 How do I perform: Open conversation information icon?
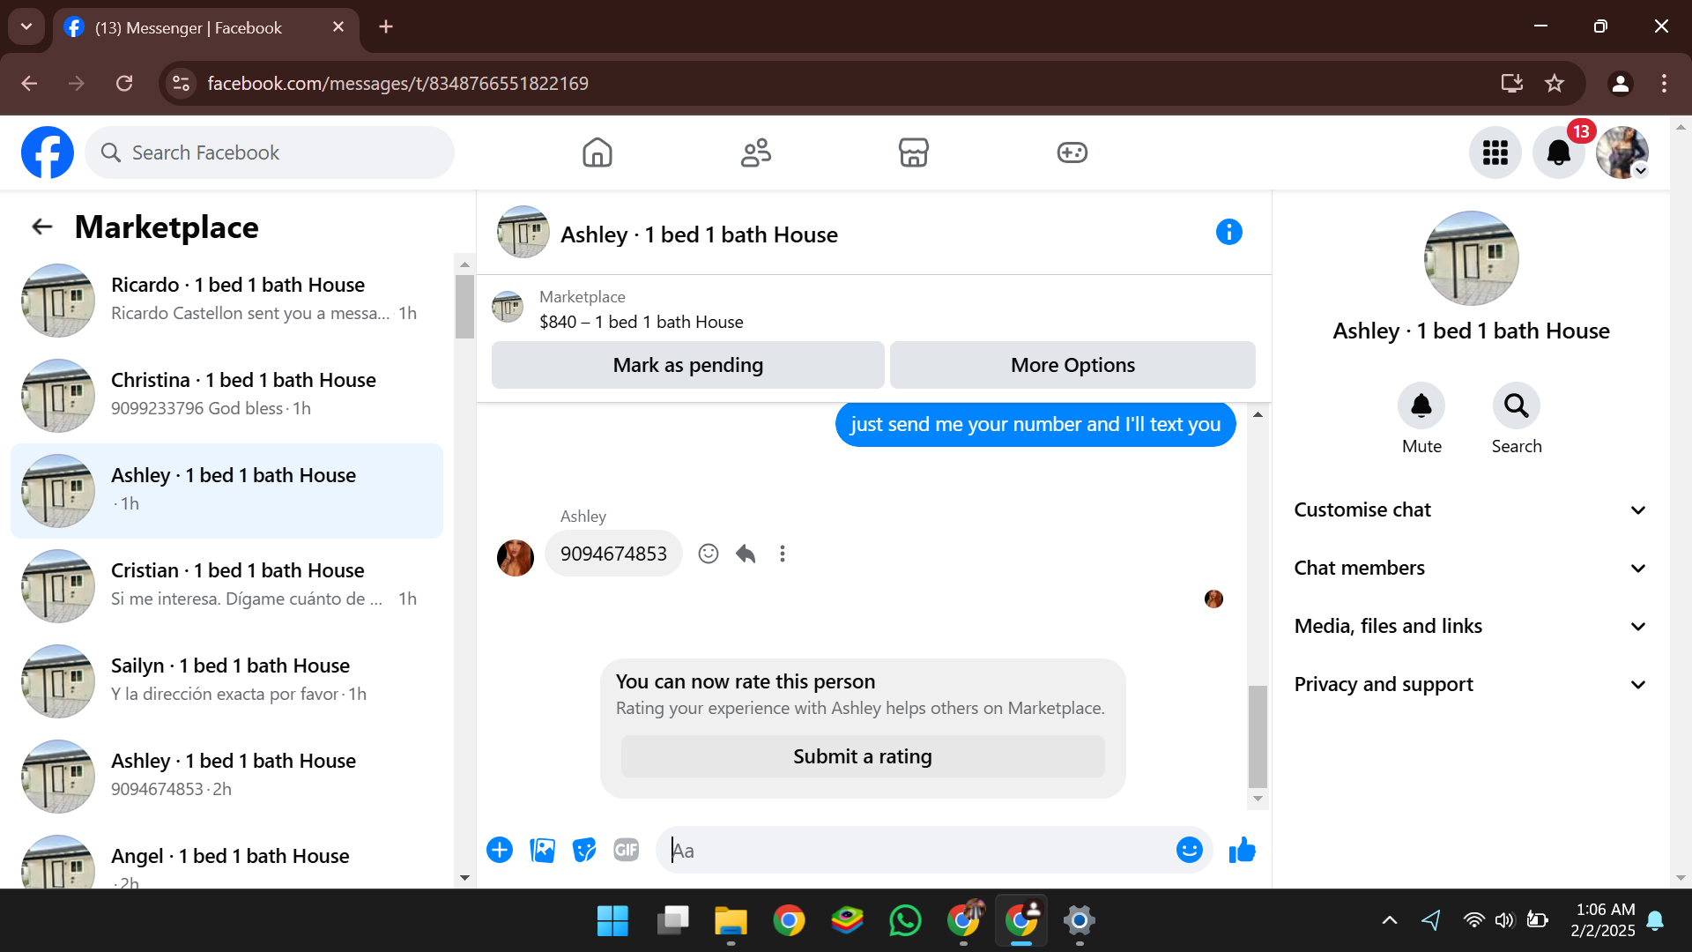[1228, 233]
